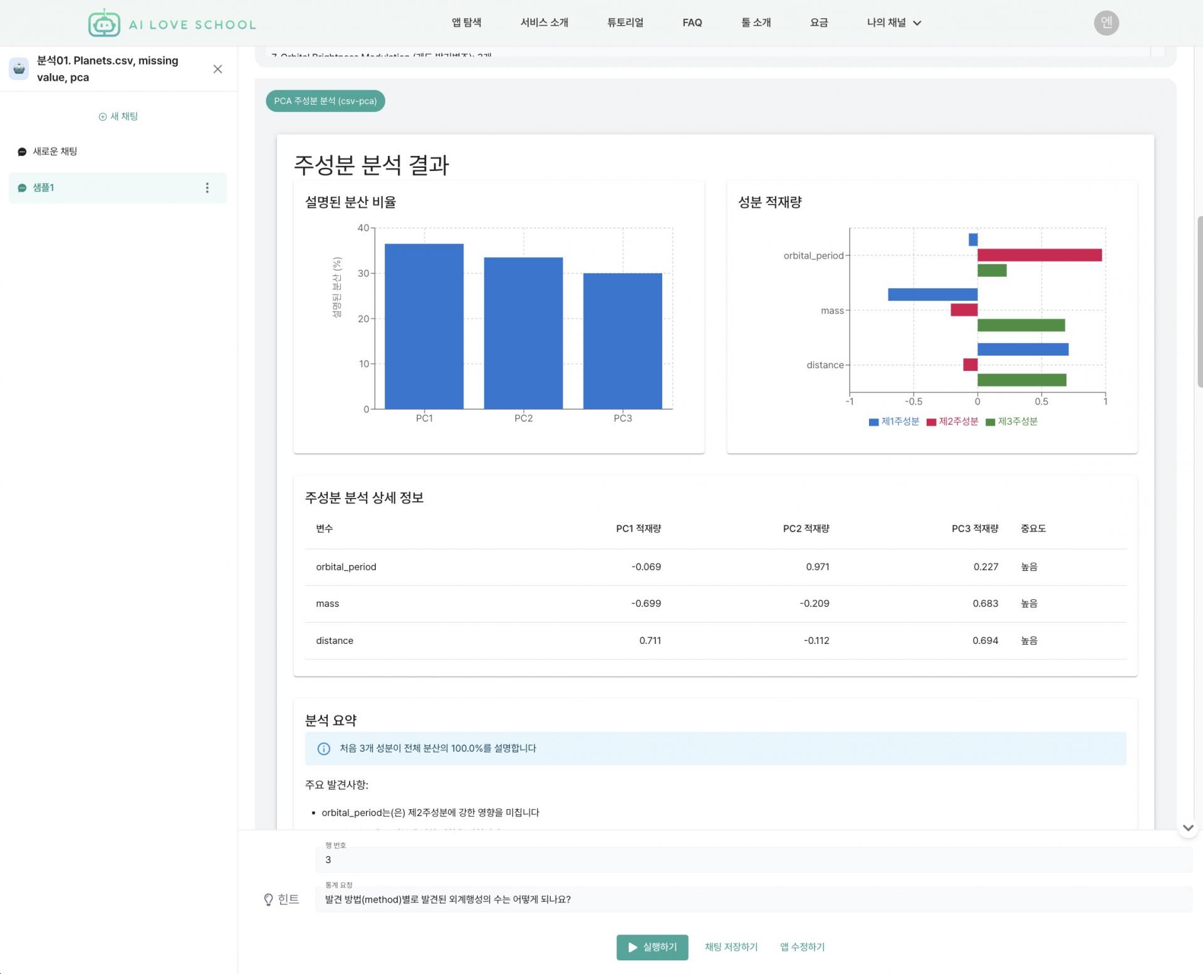Click the AI Love School robot logo

click(104, 23)
